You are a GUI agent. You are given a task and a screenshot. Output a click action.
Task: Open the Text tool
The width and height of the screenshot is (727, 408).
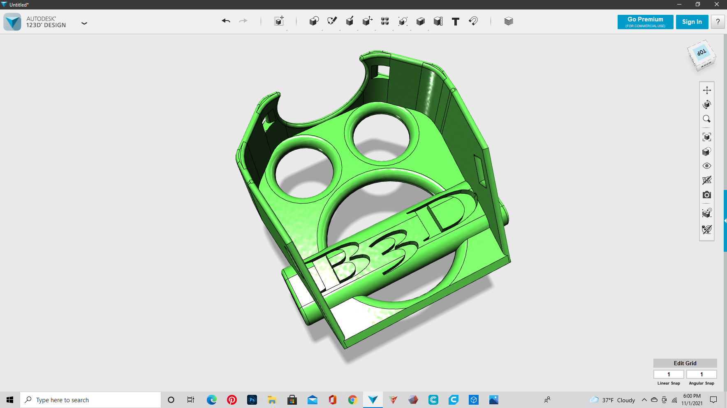point(455,21)
